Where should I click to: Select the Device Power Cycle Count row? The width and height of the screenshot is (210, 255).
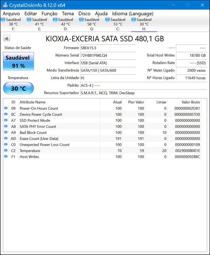102,114
